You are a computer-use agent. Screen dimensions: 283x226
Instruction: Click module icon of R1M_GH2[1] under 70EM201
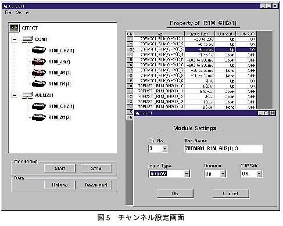39,106
